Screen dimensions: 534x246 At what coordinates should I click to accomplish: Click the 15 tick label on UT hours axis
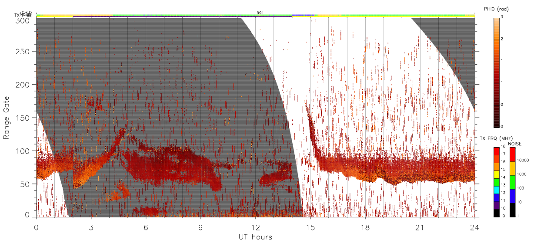(310, 227)
